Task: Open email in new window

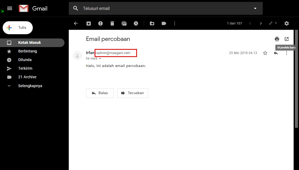Action: point(286,39)
